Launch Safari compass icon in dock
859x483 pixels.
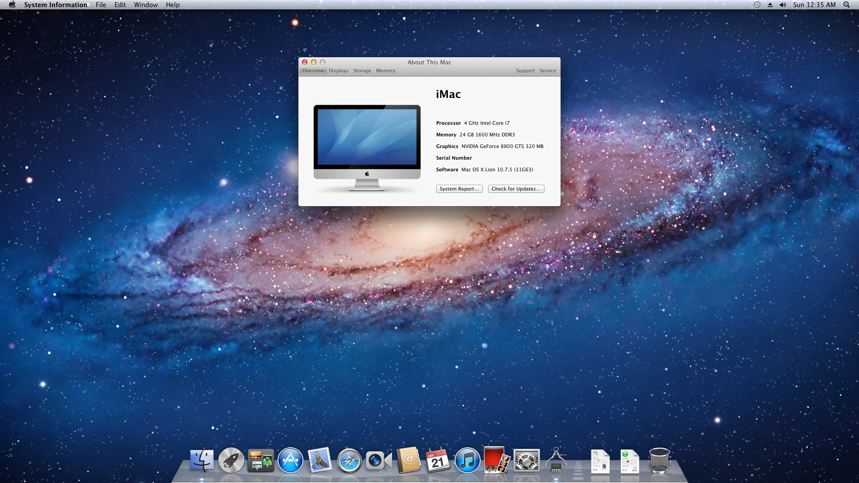[x=349, y=460]
